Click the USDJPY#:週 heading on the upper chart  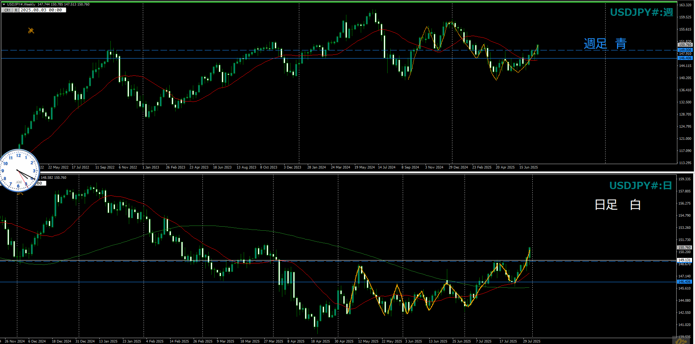point(642,12)
